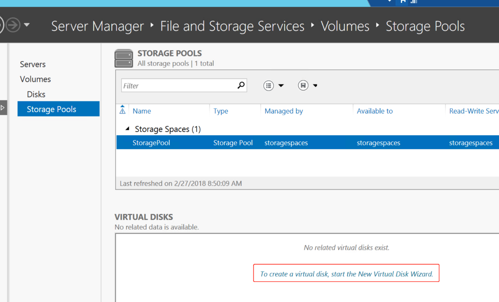Viewport: 499px width, 302px height.
Task: Click in the Filter text field
Action: (x=178, y=85)
